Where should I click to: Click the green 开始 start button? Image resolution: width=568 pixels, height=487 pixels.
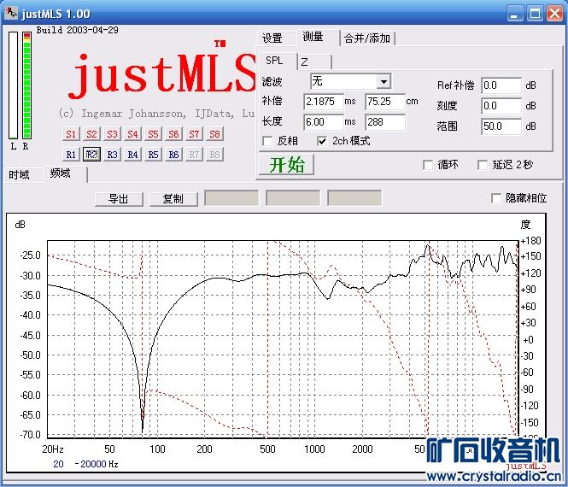coord(286,165)
